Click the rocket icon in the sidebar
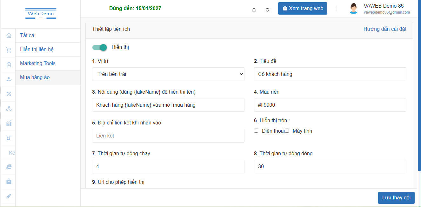The height and width of the screenshot is (207, 421). (x=9, y=196)
